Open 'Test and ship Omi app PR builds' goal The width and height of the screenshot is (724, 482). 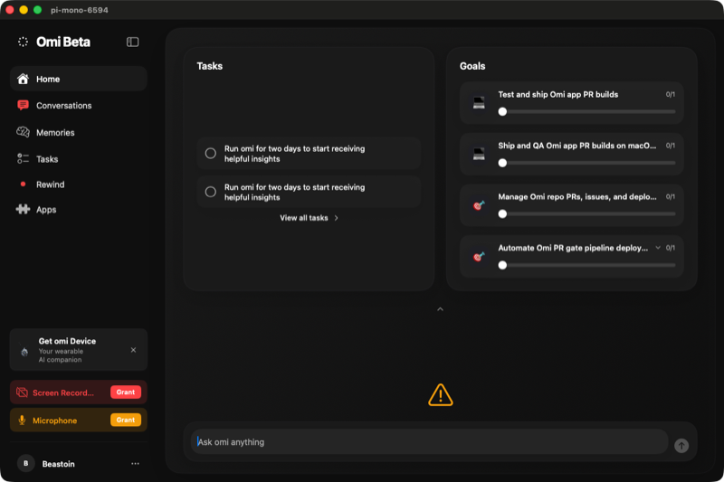click(572, 102)
